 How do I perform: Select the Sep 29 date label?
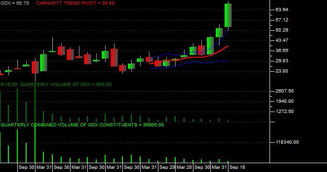pyautogui.click(x=167, y=167)
